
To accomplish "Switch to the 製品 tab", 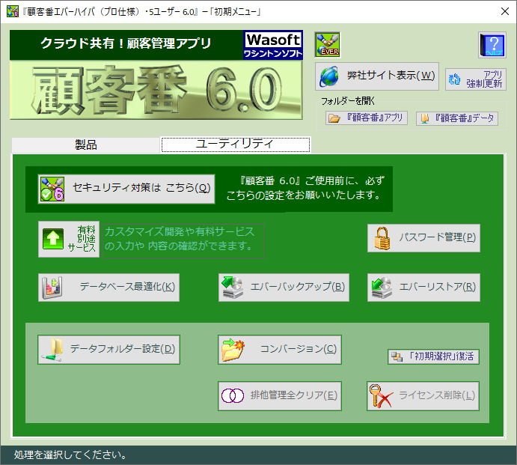I will (86, 145).
